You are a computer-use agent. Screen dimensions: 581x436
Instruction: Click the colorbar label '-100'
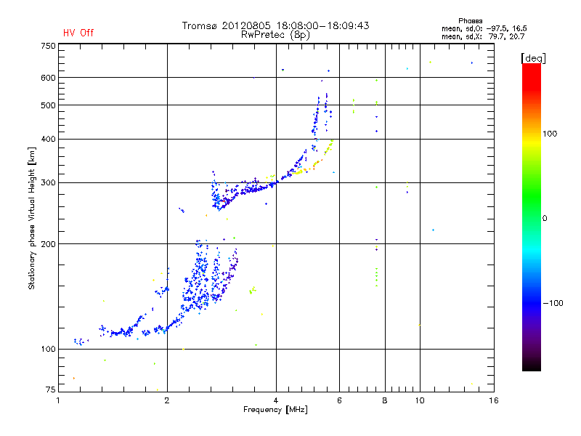click(x=553, y=303)
